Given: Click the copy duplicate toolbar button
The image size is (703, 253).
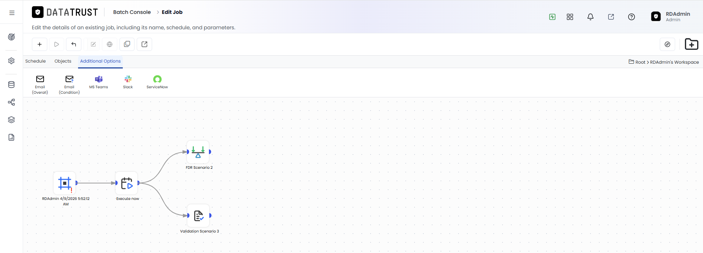Looking at the screenshot, I should point(127,44).
